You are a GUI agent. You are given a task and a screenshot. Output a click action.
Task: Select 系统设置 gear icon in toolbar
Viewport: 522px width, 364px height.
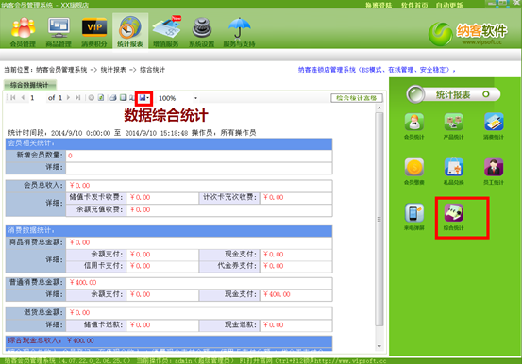[x=201, y=32]
